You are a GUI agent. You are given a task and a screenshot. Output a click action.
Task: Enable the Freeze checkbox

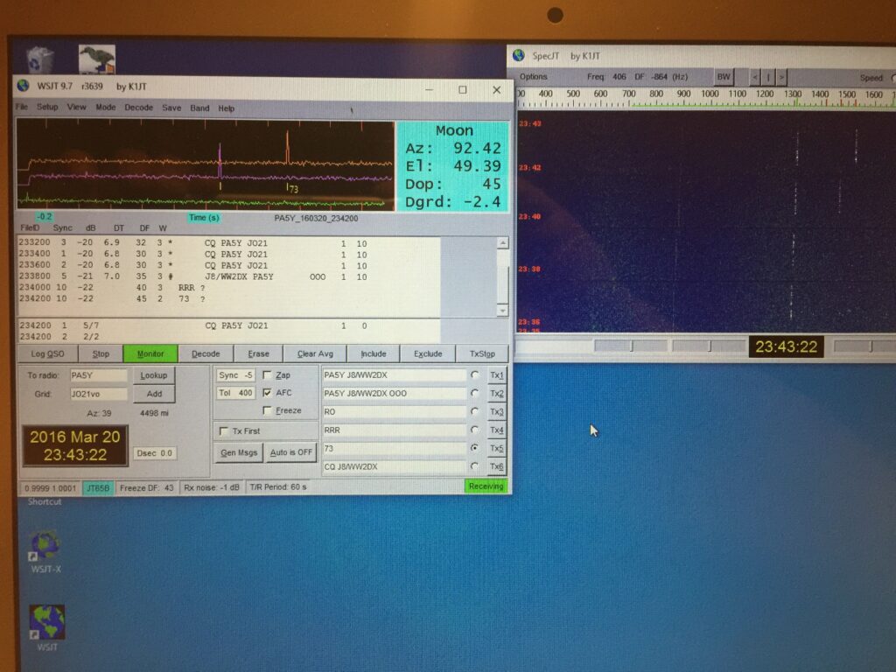click(x=267, y=410)
